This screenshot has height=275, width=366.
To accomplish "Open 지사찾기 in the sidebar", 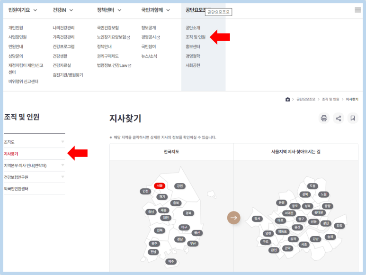I will pos(11,154).
